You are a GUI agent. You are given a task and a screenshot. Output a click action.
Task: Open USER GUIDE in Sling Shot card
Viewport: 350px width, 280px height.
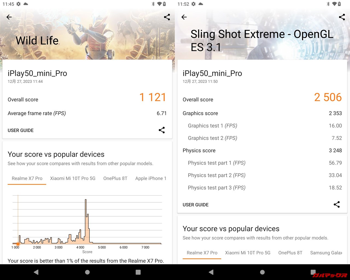196,205
